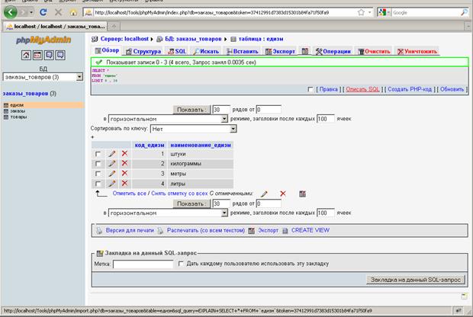473x317 pixels.
Task: Click the Уничтожить tab
Action: 417,52
